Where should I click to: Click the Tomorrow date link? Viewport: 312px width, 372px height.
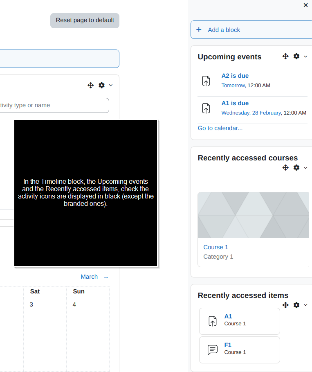233,86
